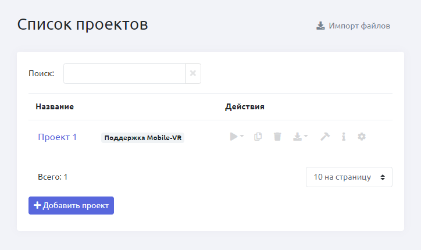Open the 10 на страницу dropdown

click(x=349, y=177)
